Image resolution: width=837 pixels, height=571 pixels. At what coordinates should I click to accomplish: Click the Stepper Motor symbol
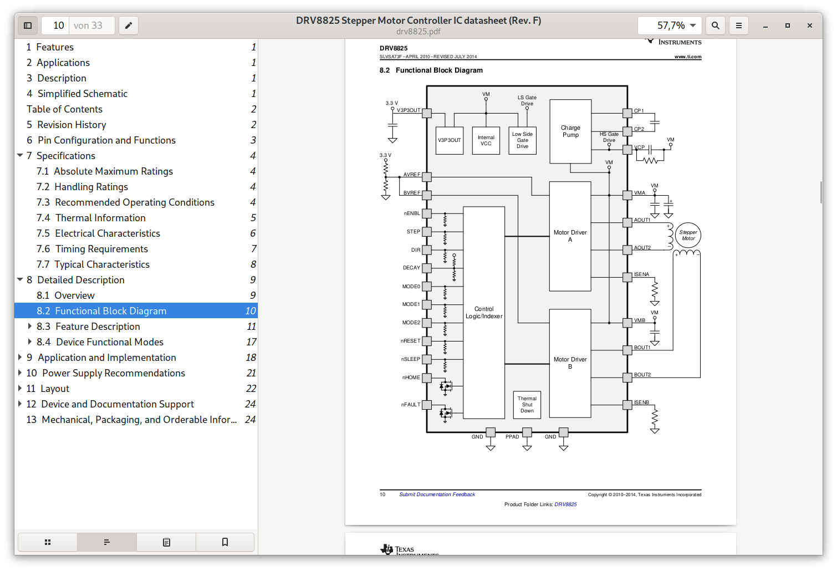click(688, 236)
